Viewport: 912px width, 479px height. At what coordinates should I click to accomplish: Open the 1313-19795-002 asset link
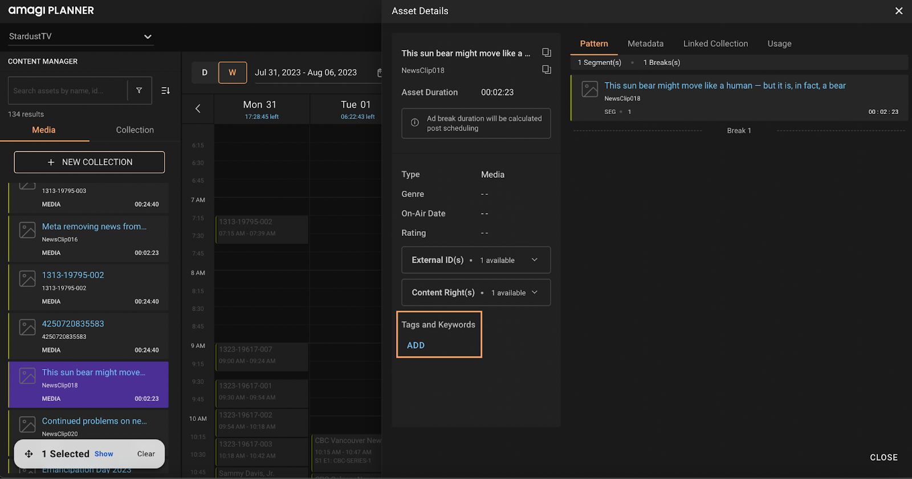[73, 275]
